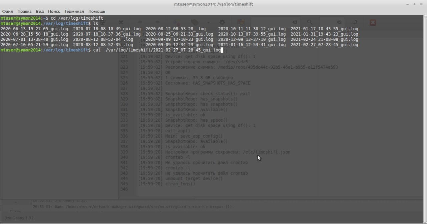Clear Geany's toolbar search field
Image resolution: width=427 pixels, height=224 pixels.
(x=295, y=22)
